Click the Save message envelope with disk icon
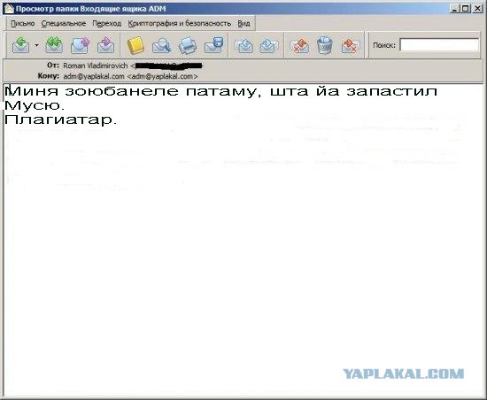 pyautogui.click(x=213, y=45)
